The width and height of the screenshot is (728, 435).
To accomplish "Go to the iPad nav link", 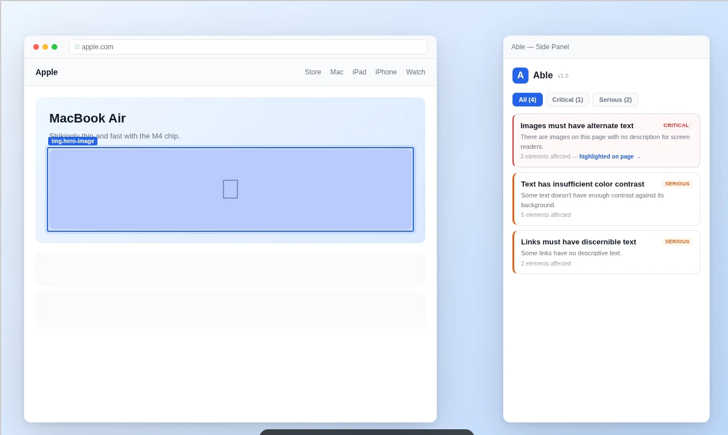I will click(359, 72).
